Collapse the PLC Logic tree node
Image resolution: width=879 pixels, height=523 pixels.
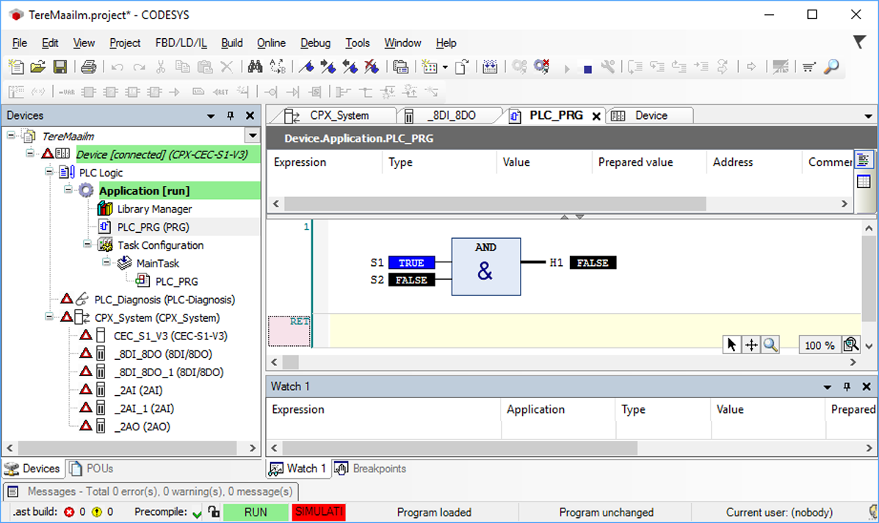[x=49, y=172]
